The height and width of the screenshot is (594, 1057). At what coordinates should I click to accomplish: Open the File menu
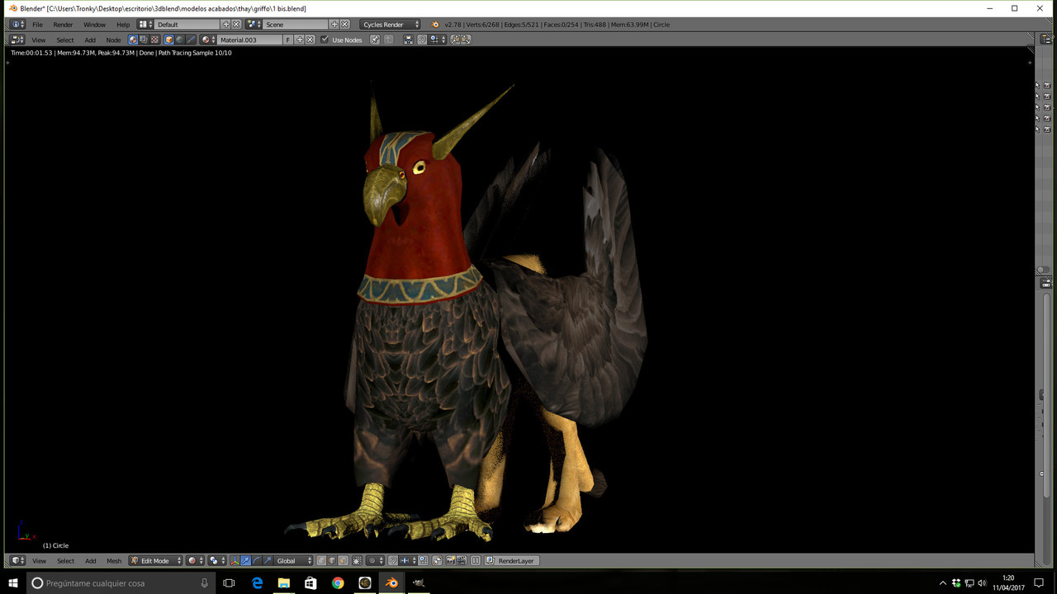point(37,24)
